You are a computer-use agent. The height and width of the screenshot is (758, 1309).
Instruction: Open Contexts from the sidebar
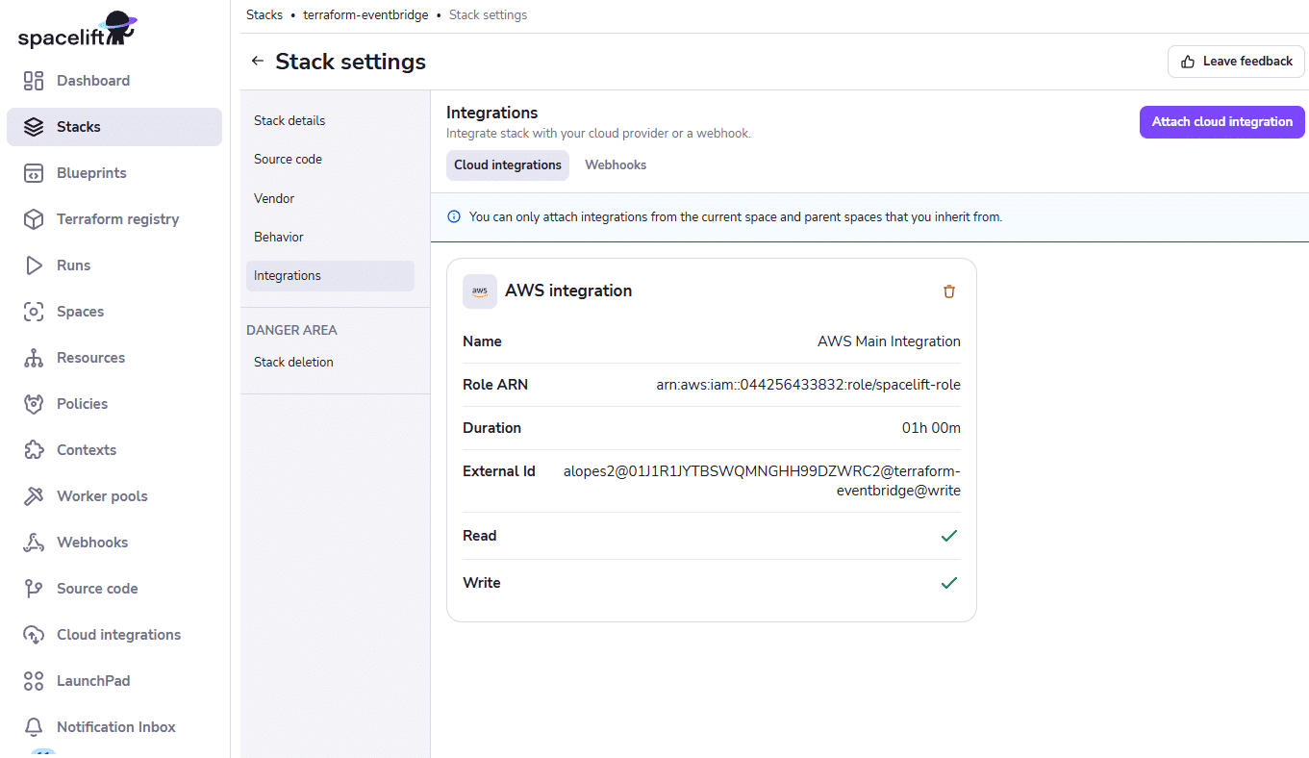tap(114, 450)
